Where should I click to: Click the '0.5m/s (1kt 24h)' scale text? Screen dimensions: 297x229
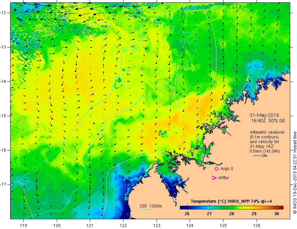click(x=265, y=151)
